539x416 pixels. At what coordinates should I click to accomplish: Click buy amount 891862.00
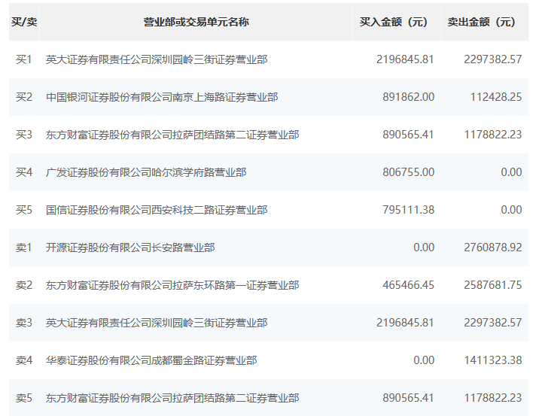(x=408, y=97)
